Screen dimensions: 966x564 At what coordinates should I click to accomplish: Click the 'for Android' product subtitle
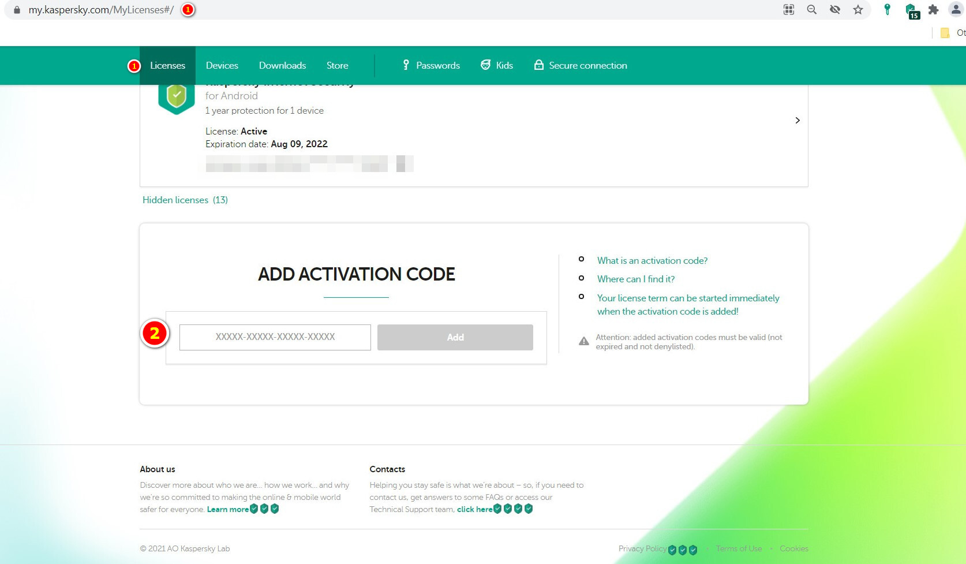[231, 96]
